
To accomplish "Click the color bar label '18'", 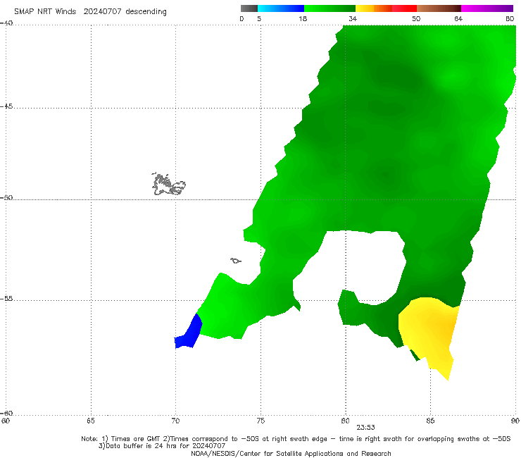I will coord(303,18).
